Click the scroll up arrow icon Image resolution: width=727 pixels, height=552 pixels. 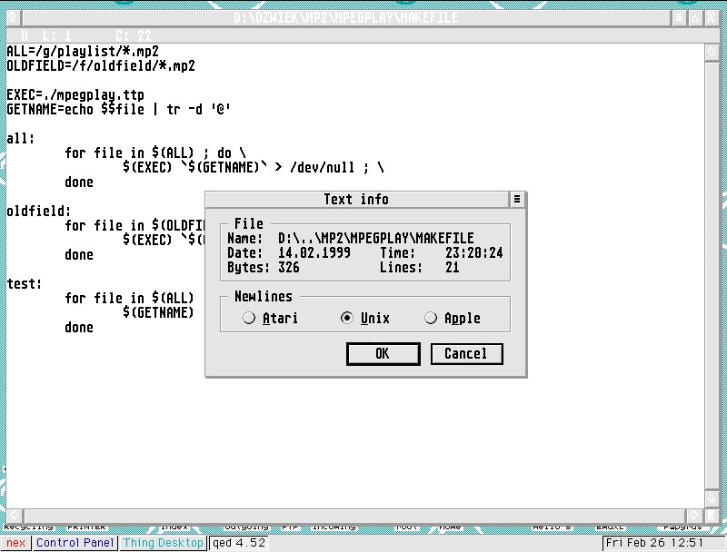pyautogui.click(x=712, y=52)
